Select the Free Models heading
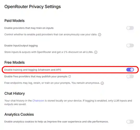140x130 pixels. click(x=15, y=62)
